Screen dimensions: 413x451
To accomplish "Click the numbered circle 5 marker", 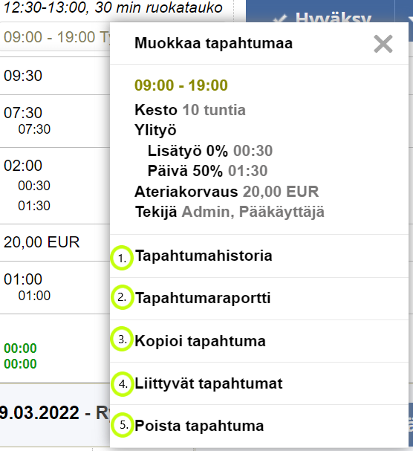I will coord(123,425).
